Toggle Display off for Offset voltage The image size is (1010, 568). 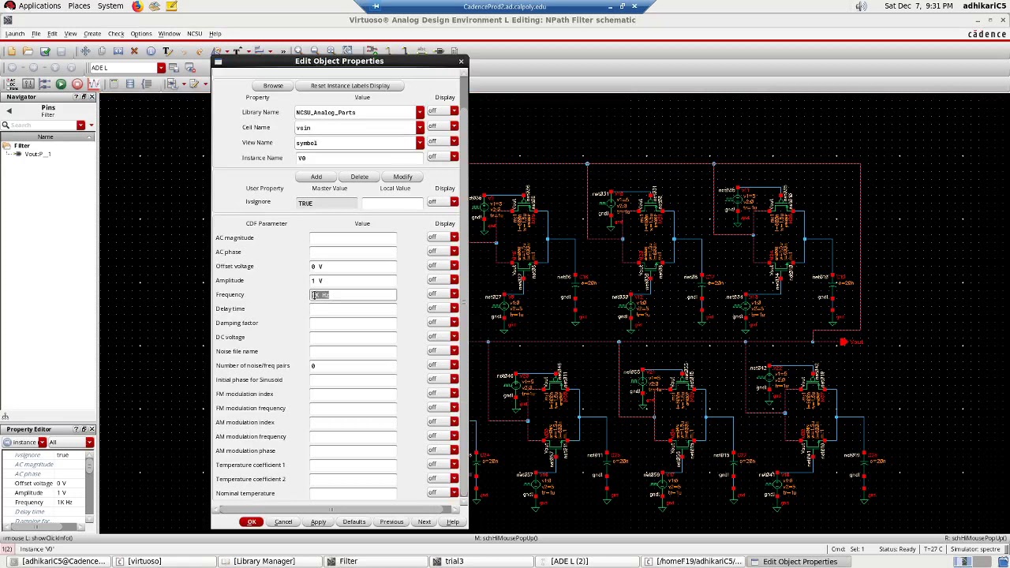[x=443, y=266]
